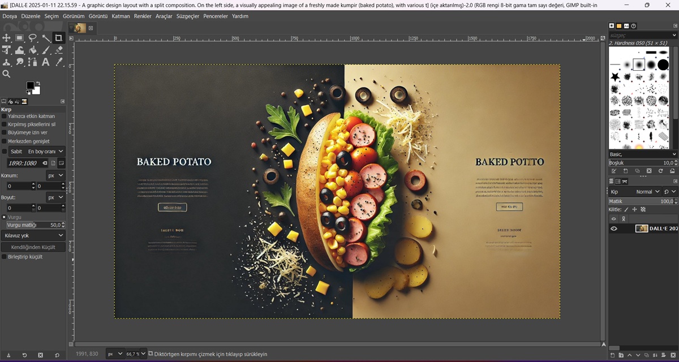Click the 'Kendiliğinden Küçült' button
The height and width of the screenshot is (362, 679).
33,247
